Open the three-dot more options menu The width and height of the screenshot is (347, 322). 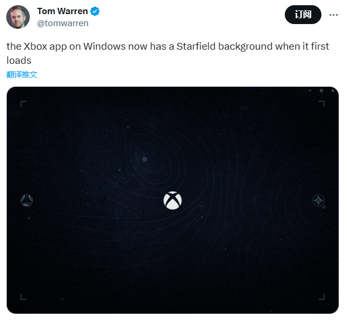coord(333,15)
